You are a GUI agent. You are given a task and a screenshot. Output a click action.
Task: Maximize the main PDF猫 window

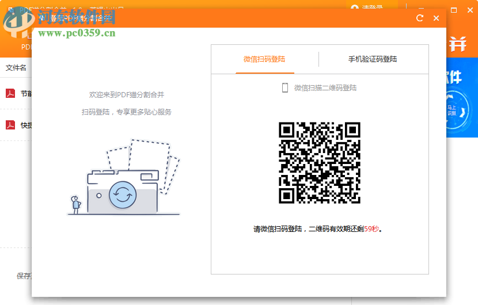pos(454,10)
